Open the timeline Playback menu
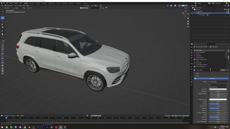230x129 pixels. tap(7, 116)
